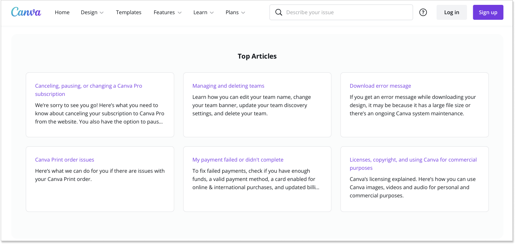Click the Top Articles heading
Image resolution: width=515 pixels, height=244 pixels.
257,56
